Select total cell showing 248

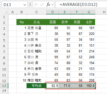point(89,57)
